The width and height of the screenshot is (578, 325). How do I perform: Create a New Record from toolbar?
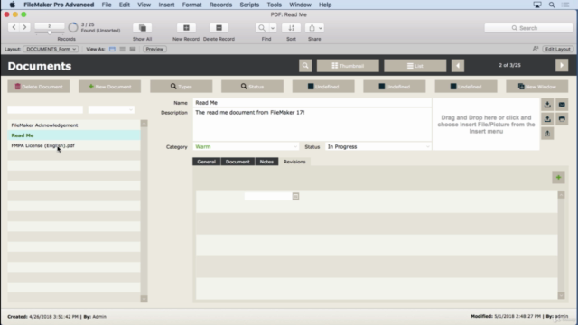[x=186, y=28]
